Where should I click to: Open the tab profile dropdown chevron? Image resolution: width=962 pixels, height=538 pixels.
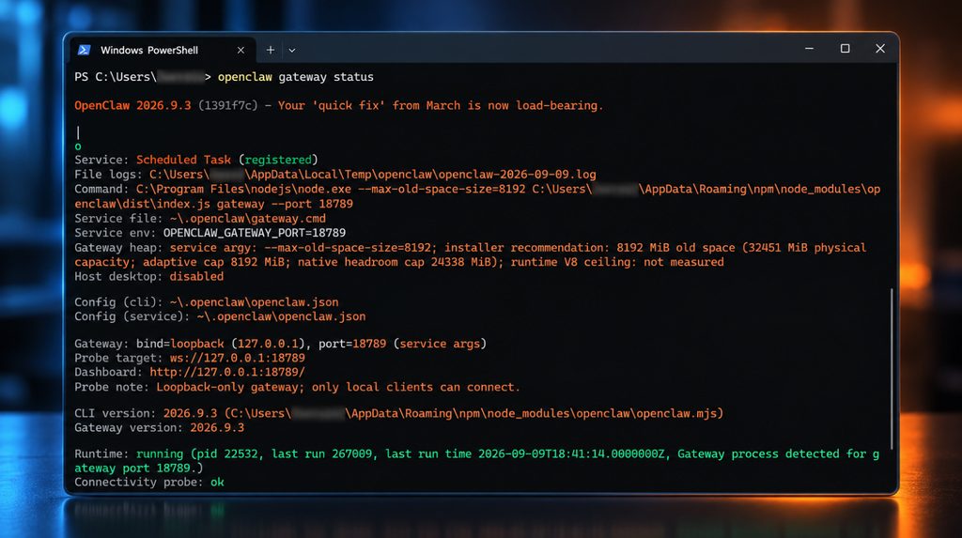(x=292, y=51)
